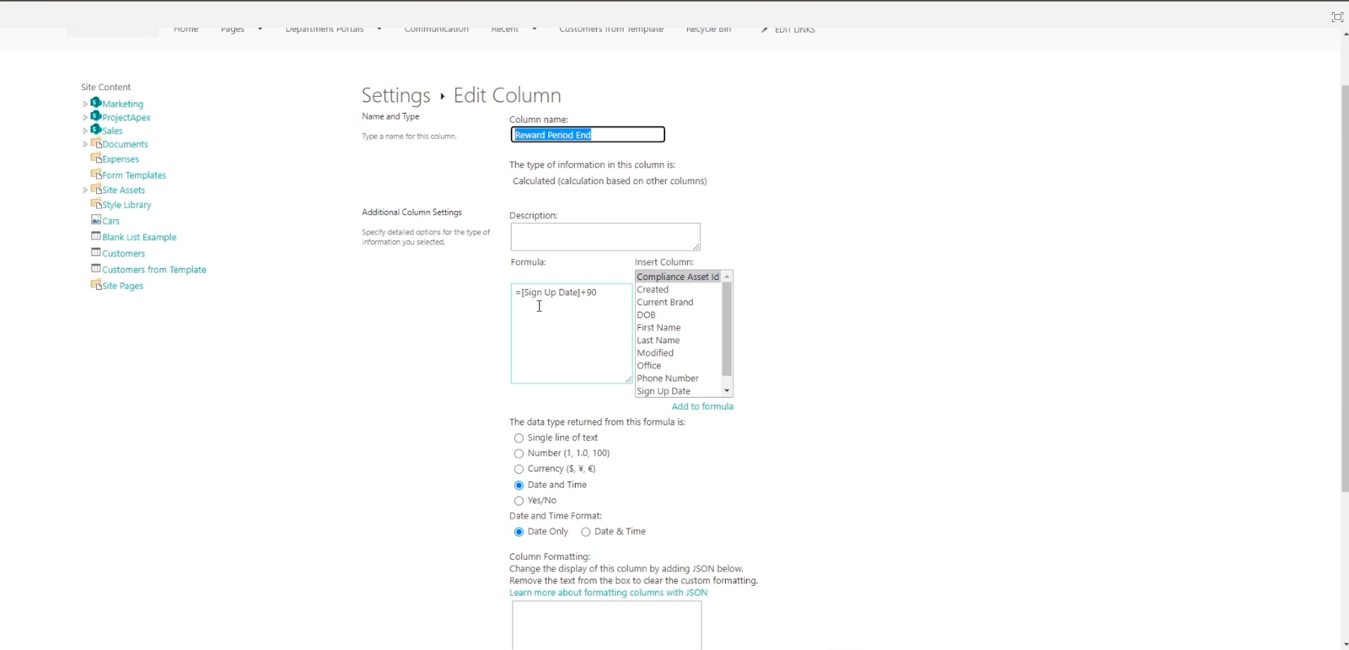Screen dimensions: 1349x650
Task: Select Date and Time data type
Action: (519, 486)
